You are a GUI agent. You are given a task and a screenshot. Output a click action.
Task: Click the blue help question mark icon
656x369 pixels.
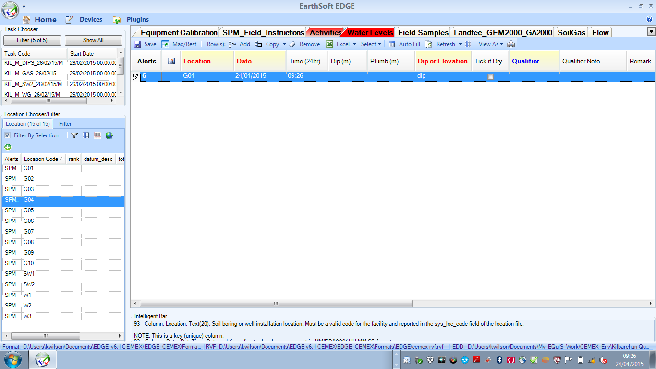(650, 20)
